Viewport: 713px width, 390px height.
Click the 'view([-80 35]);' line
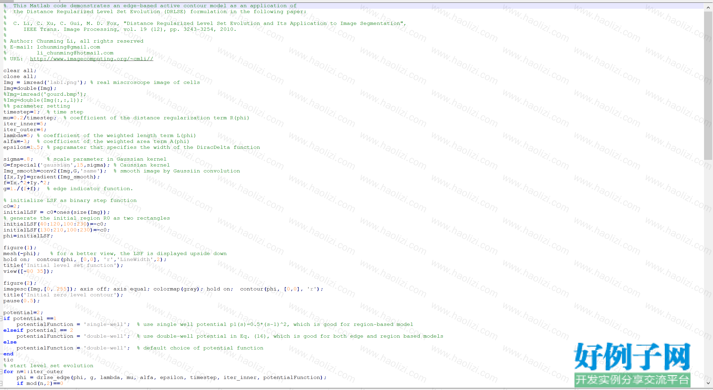pos(28,271)
